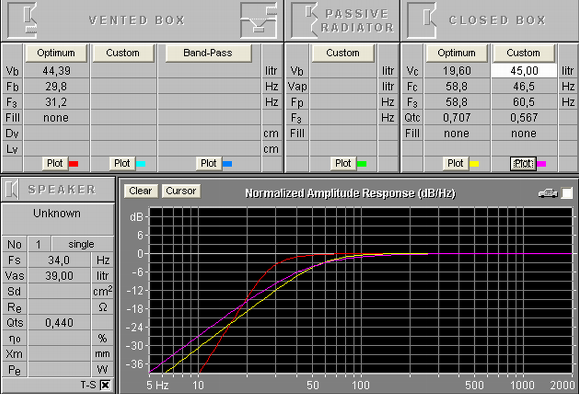Click the speaker Vas value 39,00

tap(59, 276)
